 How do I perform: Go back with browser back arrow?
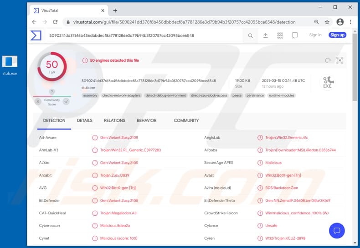(34, 22)
